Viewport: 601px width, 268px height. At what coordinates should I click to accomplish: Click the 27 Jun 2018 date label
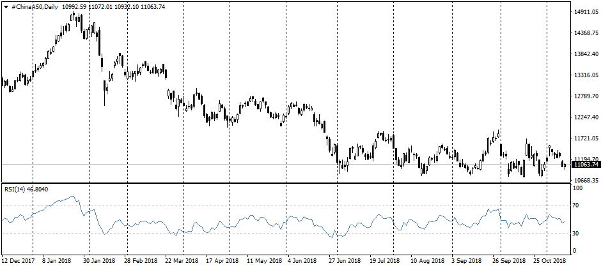(x=345, y=261)
